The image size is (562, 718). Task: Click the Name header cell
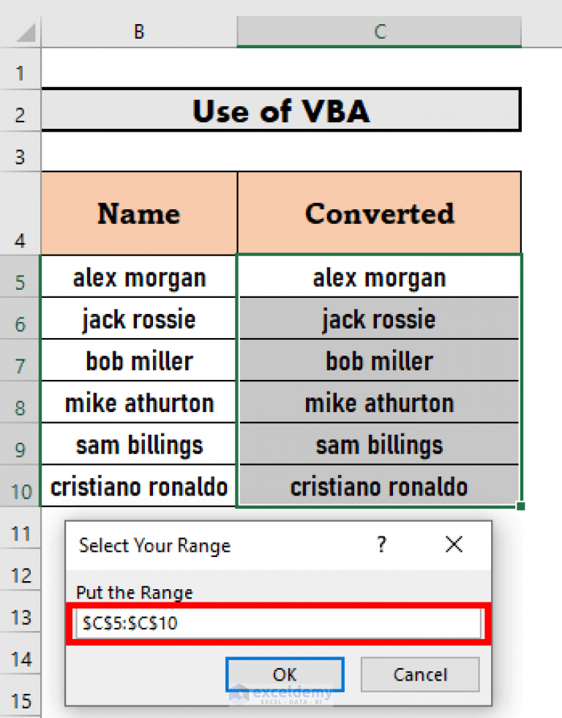click(x=138, y=213)
